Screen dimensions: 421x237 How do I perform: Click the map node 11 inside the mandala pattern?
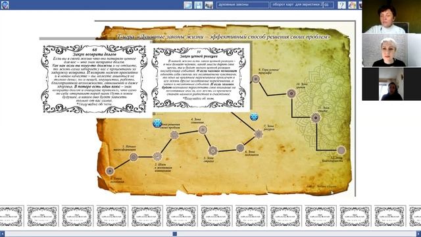click(x=316, y=118)
